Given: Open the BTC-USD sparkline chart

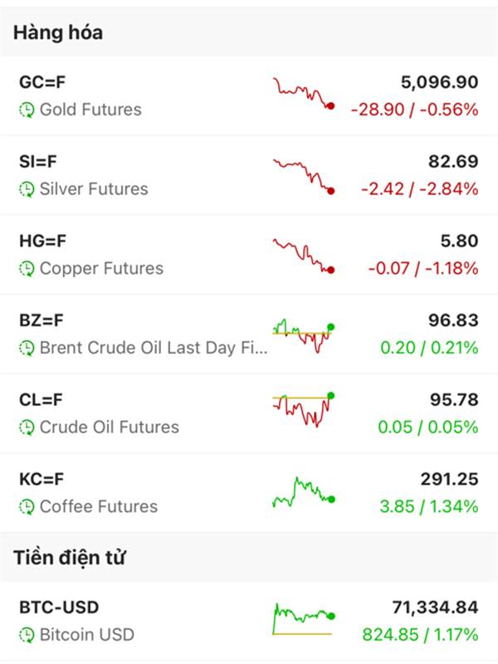Looking at the screenshot, I should click(x=304, y=619).
